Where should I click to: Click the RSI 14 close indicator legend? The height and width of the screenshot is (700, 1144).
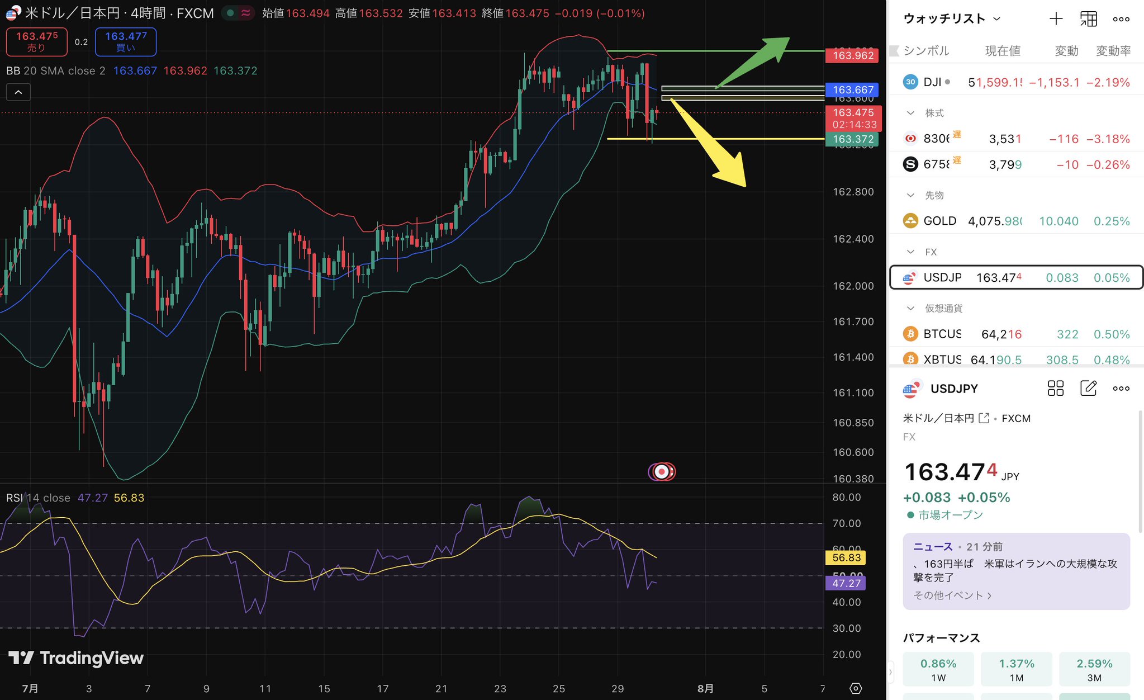click(38, 498)
